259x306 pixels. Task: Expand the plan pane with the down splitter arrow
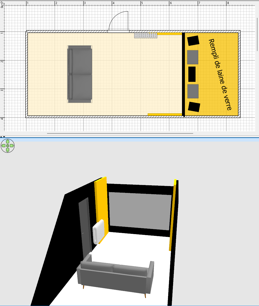4,137
